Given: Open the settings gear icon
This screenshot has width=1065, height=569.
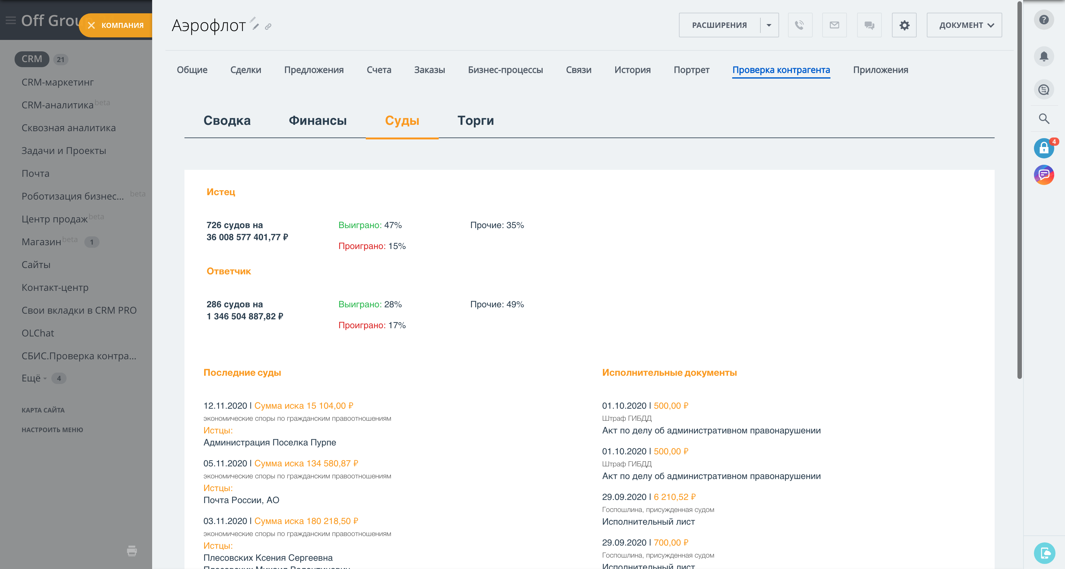Looking at the screenshot, I should [x=904, y=25].
